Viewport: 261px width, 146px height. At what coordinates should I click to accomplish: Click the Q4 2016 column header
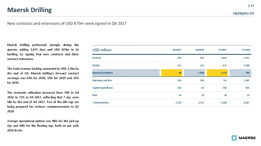point(200,50)
